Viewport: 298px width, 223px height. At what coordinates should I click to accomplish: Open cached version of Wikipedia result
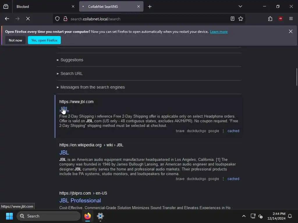tap(233, 179)
